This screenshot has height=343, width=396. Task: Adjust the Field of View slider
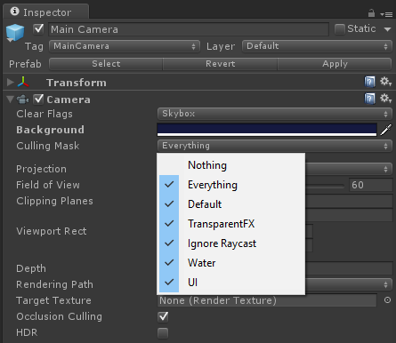pyautogui.click(x=325, y=186)
